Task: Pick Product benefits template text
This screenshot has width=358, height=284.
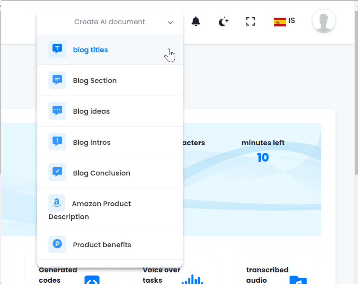Action: tap(102, 245)
